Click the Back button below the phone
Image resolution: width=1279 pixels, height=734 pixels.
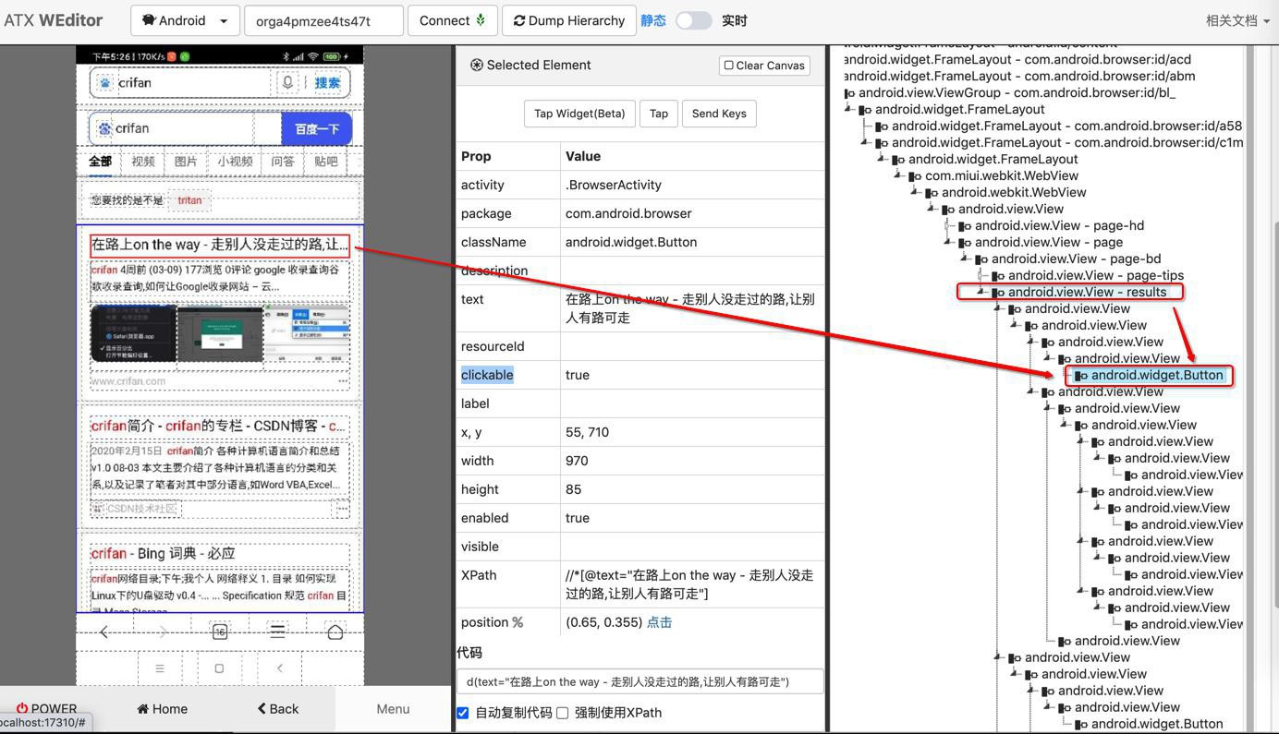278,709
